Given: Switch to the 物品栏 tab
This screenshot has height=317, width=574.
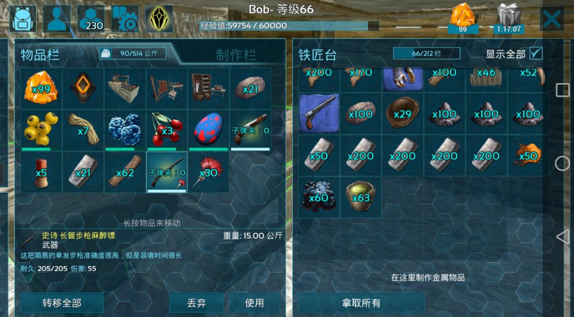Looking at the screenshot, I should pos(40,55).
